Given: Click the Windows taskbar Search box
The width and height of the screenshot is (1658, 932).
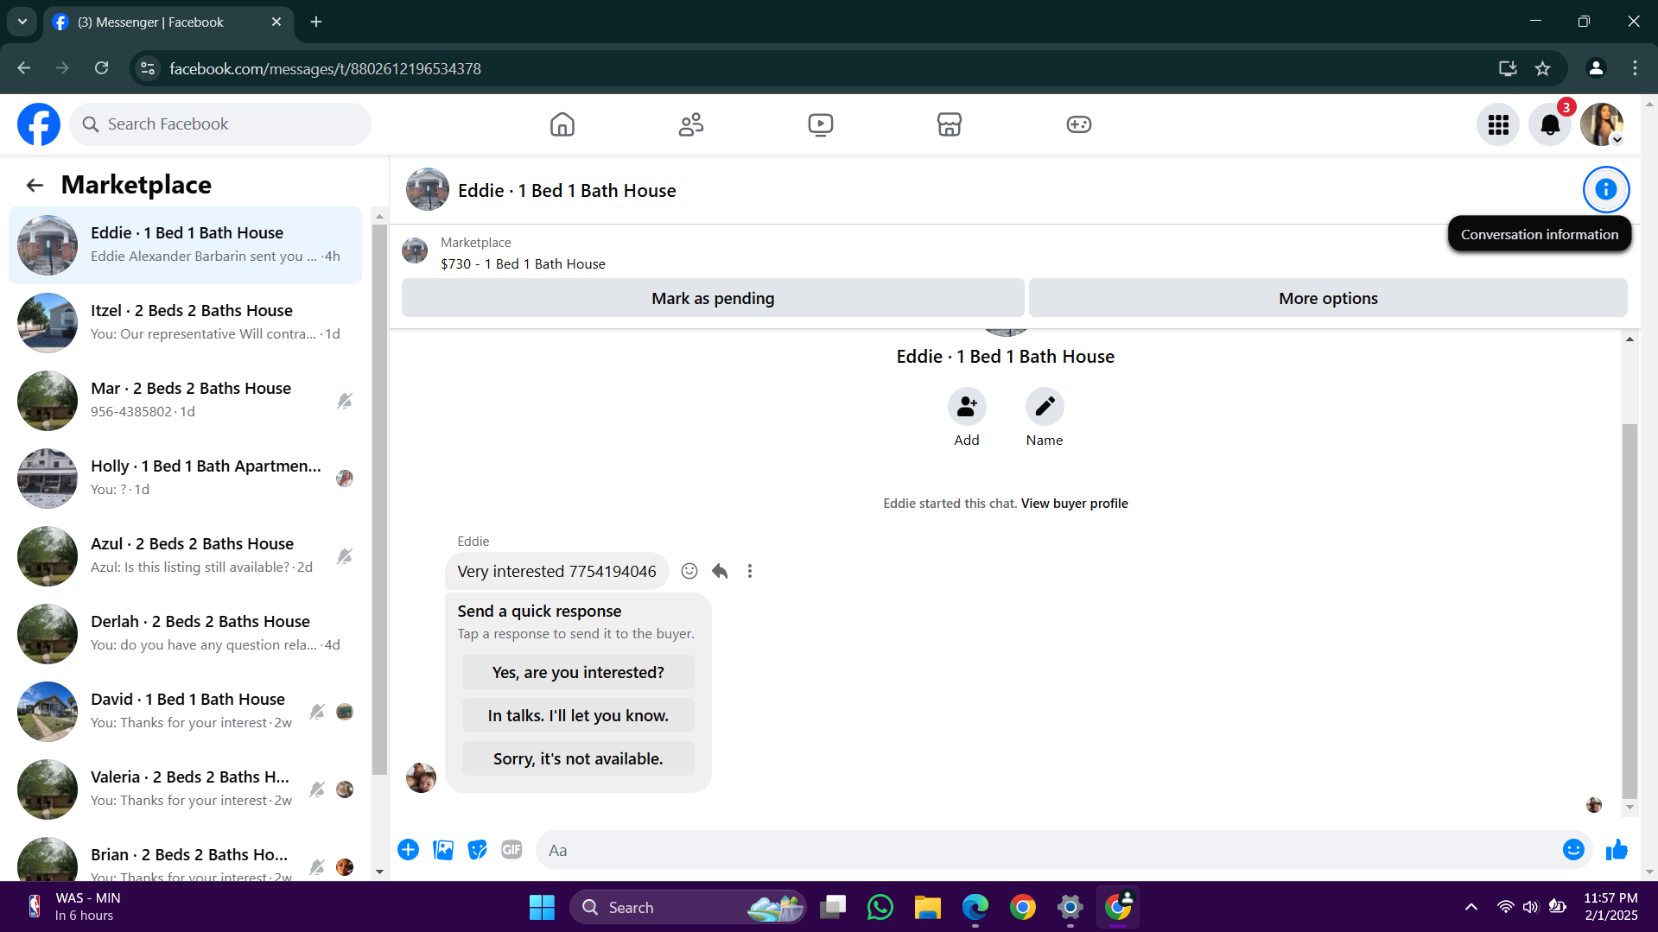Looking at the screenshot, I should 688,907.
